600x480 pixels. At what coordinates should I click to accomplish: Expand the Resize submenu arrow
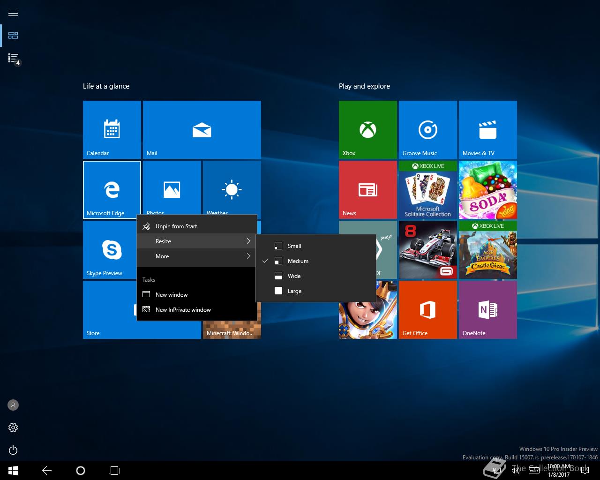click(248, 241)
